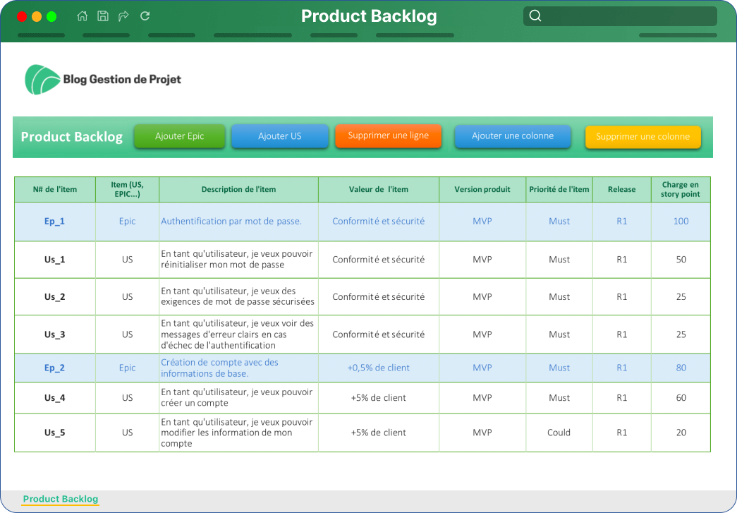
Task: Maximize window with green button
Action: pos(51,17)
